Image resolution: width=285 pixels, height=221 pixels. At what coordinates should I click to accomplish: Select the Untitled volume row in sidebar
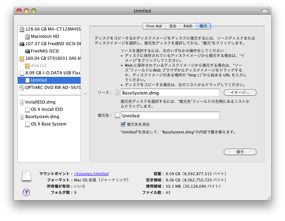point(49,80)
